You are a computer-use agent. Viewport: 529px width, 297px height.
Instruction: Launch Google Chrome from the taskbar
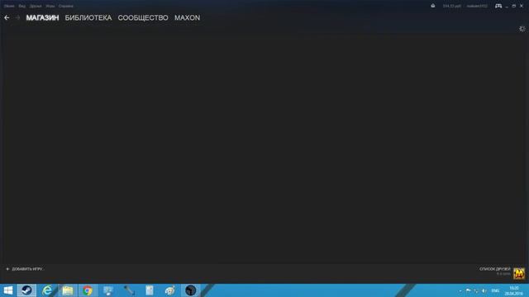pos(88,290)
